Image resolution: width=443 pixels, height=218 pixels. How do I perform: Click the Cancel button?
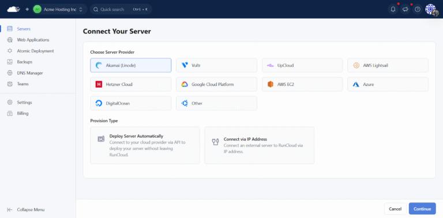point(395,209)
